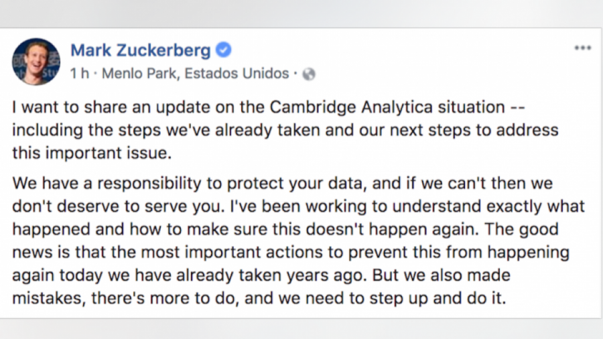The width and height of the screenshot is (603, 339).
Task: Open the Mark Zuckerberg profile name link
Action: (x=141, y=50)
